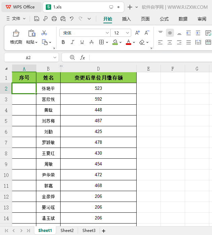Click the Copy icon
212x235 pixels.
(45, 42)
